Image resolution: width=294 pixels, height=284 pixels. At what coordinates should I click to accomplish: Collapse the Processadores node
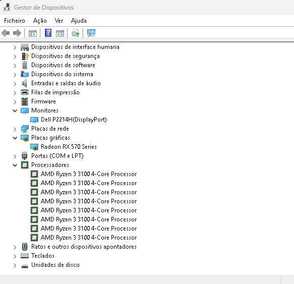coord(15,165)
